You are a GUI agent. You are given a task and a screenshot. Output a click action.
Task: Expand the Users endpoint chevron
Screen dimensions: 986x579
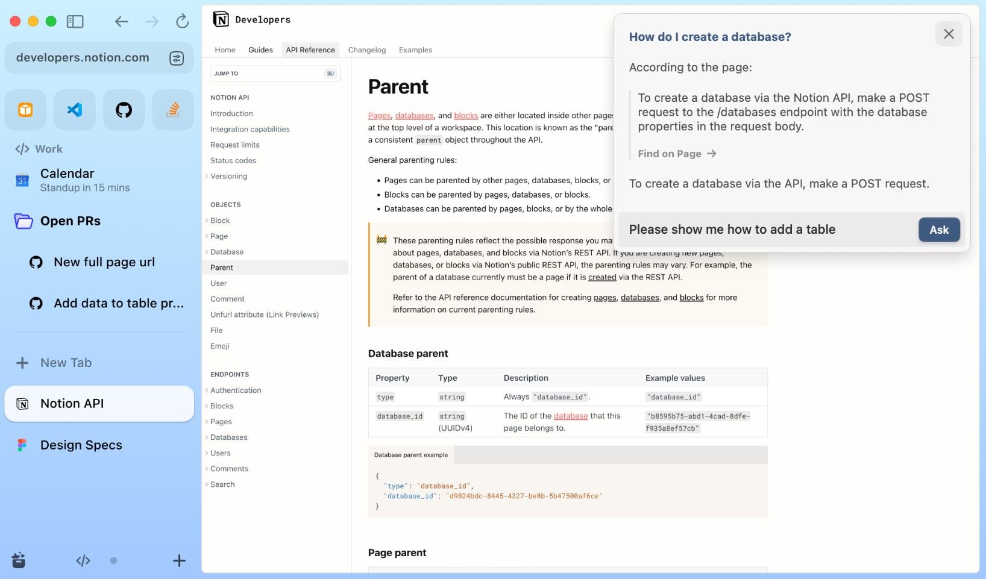click(207, 453)
